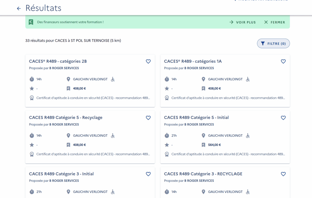Click B ROGER SERVICES in catégories 2B card
The width and height of the screenshot is (312, 198).
[64, 68]
